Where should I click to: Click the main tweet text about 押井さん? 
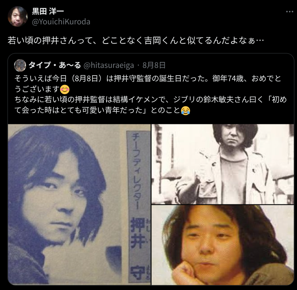click(136, 40)
